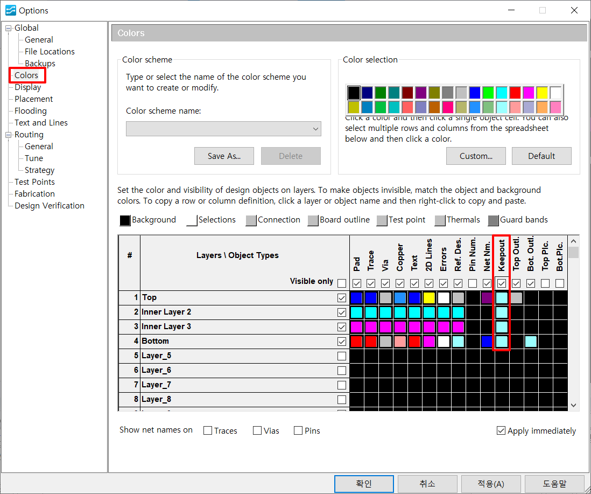
Task: Click the Thermals color box icon
Action: click(x=440, y=220)
